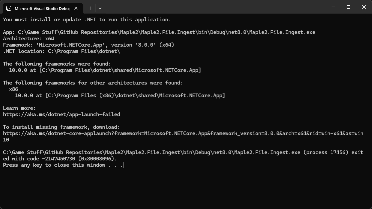This screenshot has width=372, height=209.
Task: Expand the new tab profile dropdown
Action: tap(100, 8)
